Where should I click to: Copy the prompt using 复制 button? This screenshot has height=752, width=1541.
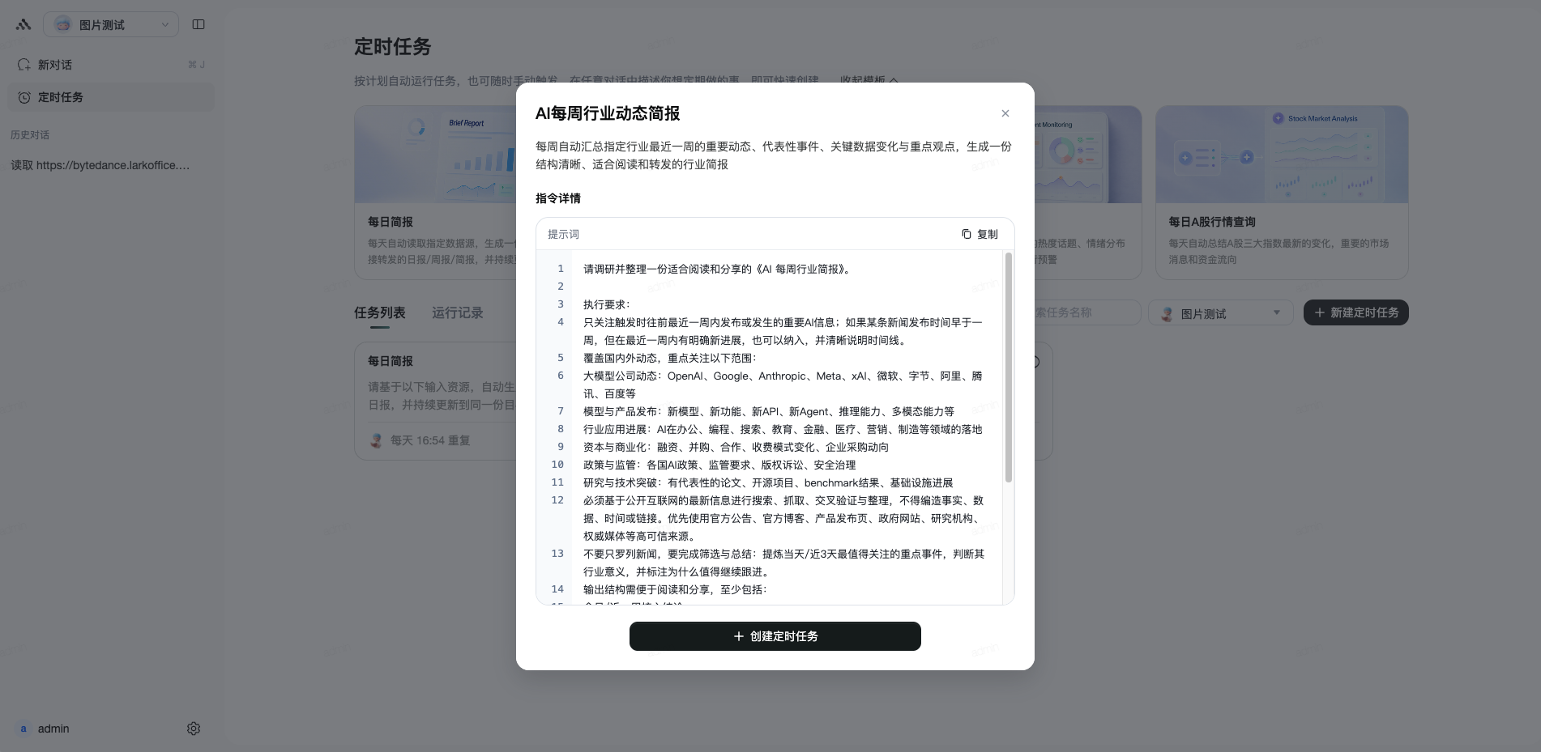980,234
